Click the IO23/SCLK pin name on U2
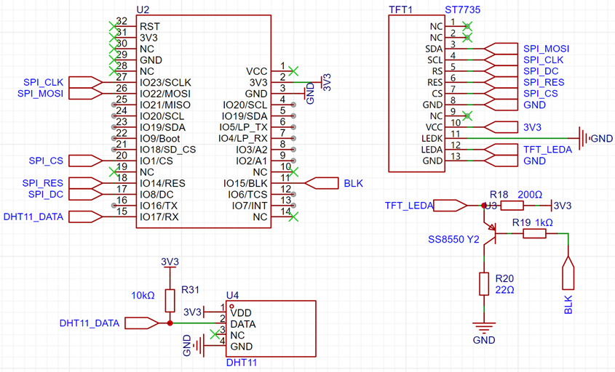Viewport: 615px width, 372px height. click(165, 83)
